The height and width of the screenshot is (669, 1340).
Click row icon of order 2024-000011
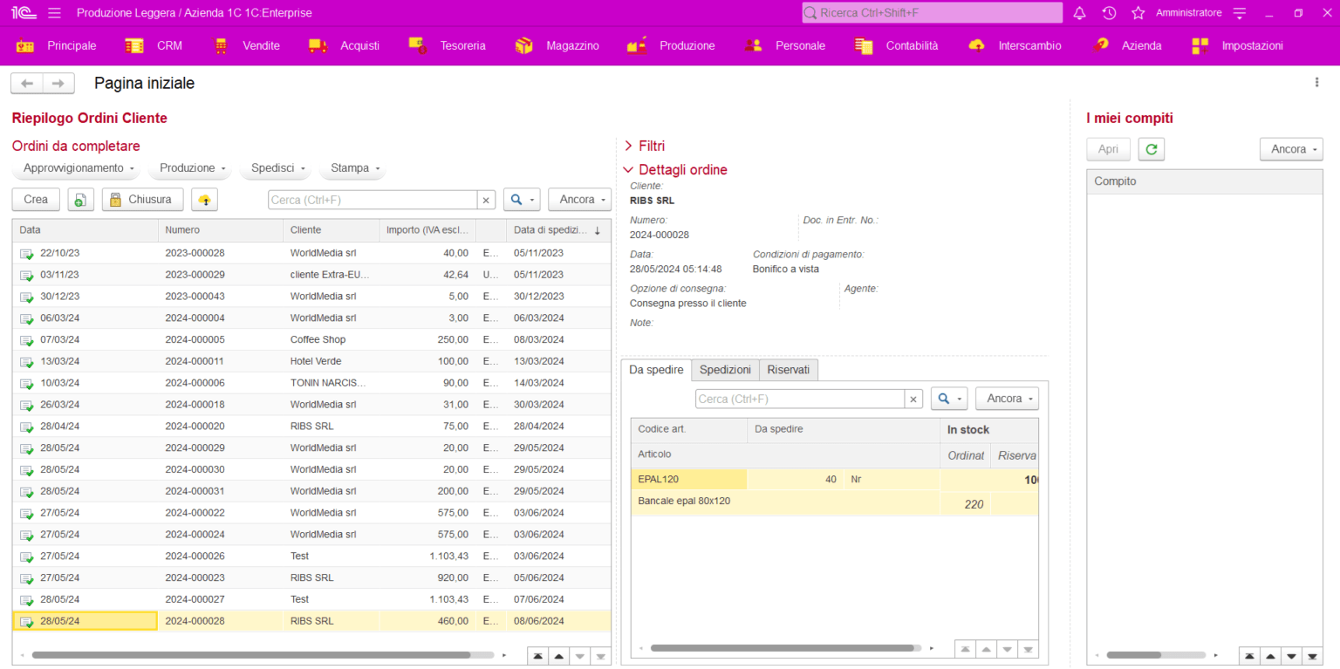pos(26,361)
